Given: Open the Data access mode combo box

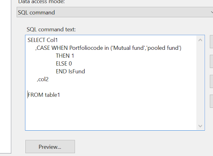Looking at the screenshot, I should click(x=115, y=12).
